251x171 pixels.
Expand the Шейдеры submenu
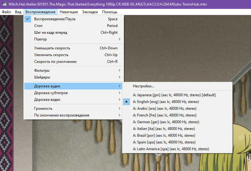[74, 77]
